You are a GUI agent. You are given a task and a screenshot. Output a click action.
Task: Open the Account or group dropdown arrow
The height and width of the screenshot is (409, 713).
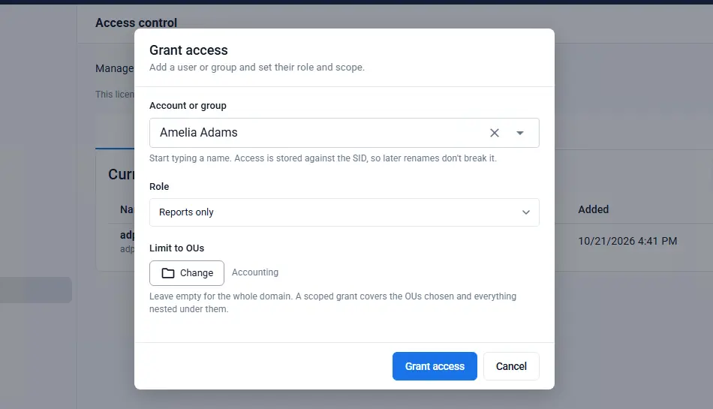pos(520,133)
